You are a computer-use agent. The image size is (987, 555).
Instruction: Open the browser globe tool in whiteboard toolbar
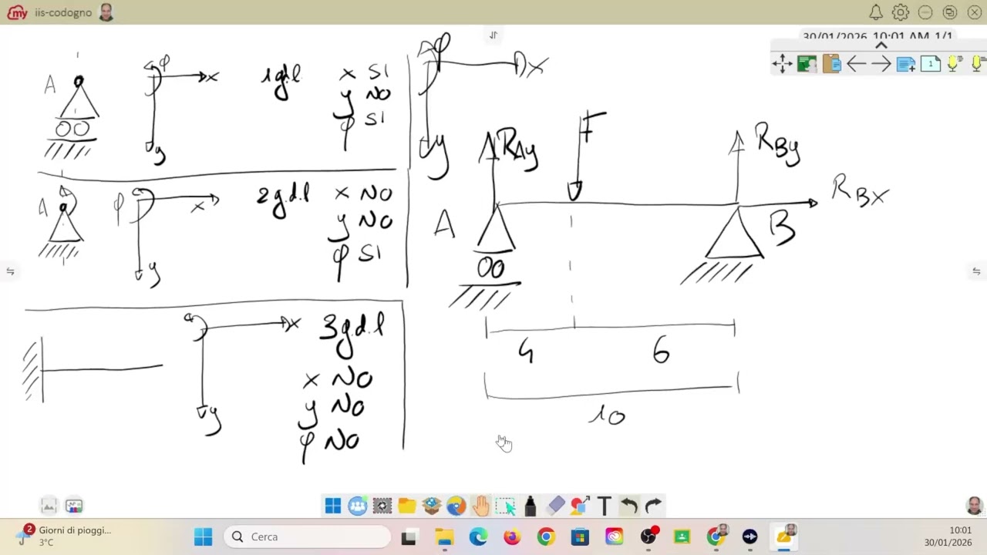tap(456, 506)
